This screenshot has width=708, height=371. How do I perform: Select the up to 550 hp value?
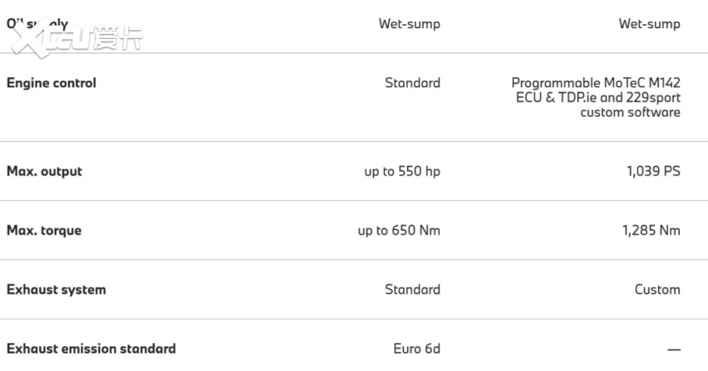402,172
